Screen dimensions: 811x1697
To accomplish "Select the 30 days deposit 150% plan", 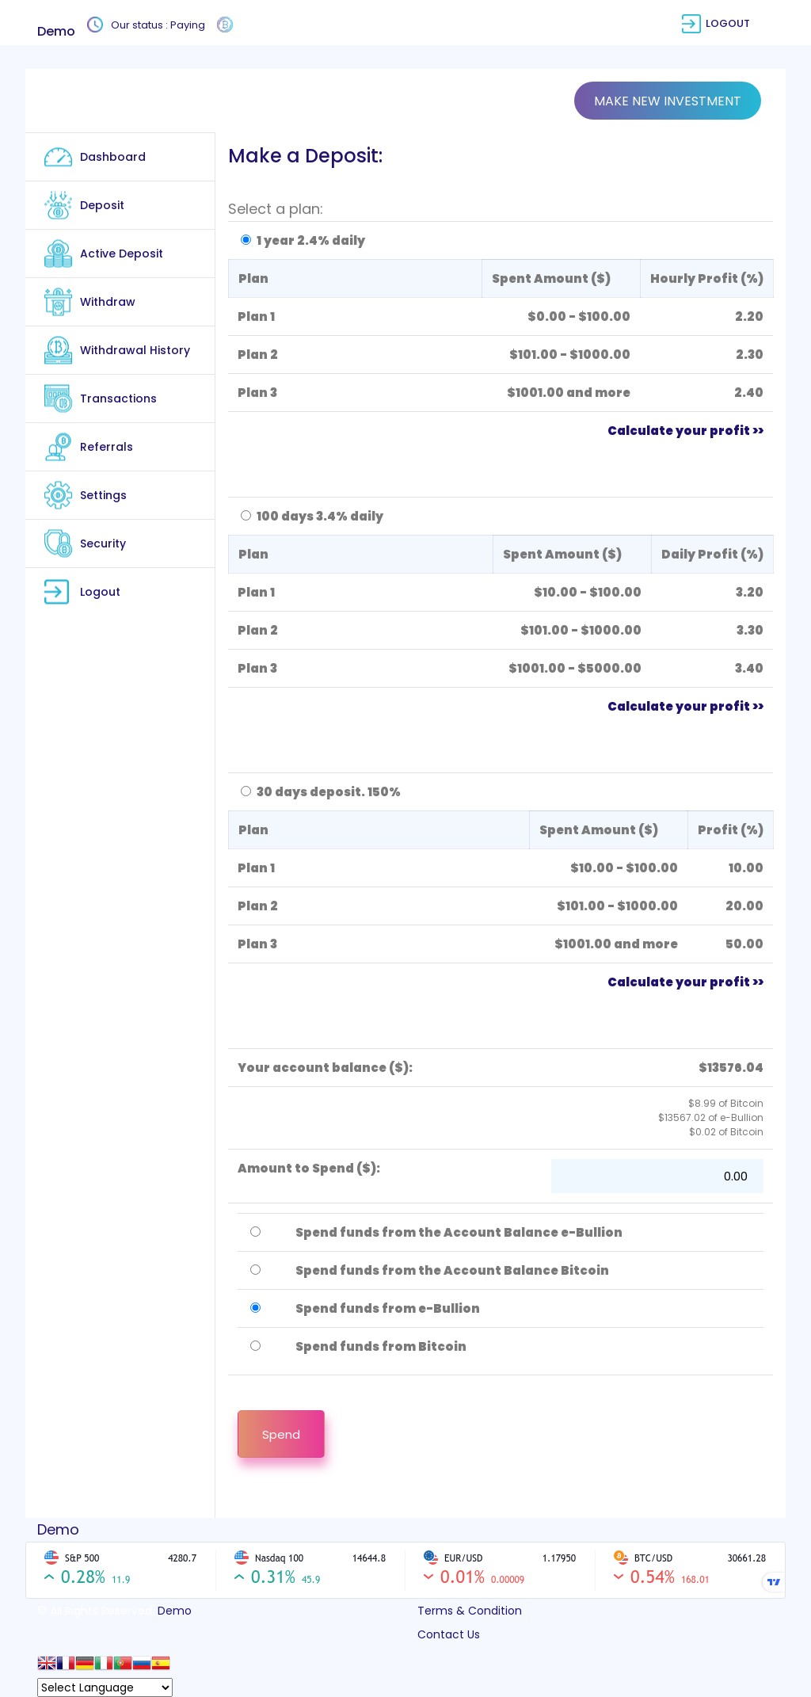I will 246,791.
